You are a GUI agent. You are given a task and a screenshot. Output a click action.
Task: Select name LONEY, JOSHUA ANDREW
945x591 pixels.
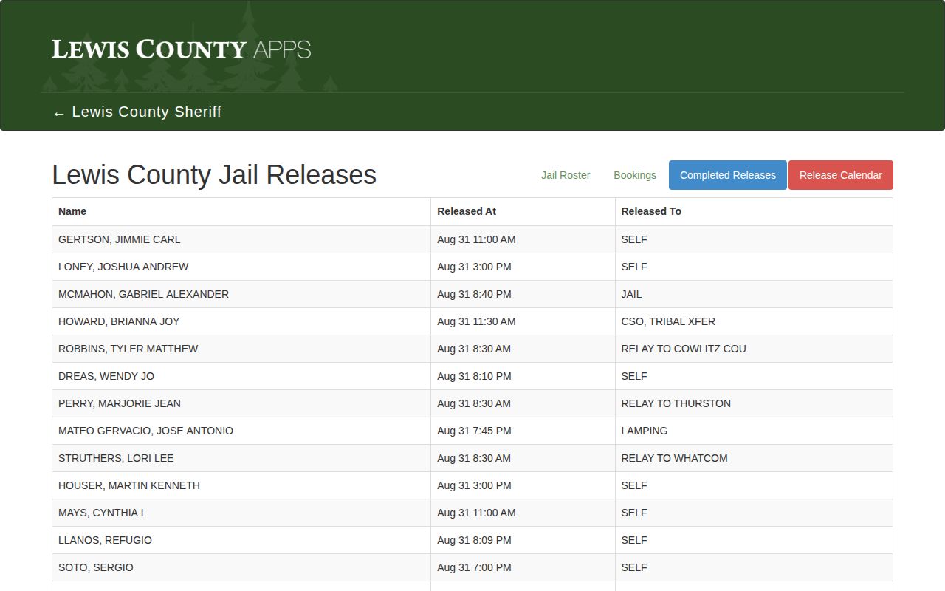click(x=123, y=267)
